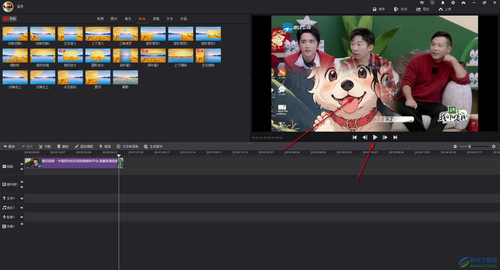Switch to the Filter (滤镜) tab
Image resolution: width=500 pixels, height=270 pixels.
click(x=156, y=19)
